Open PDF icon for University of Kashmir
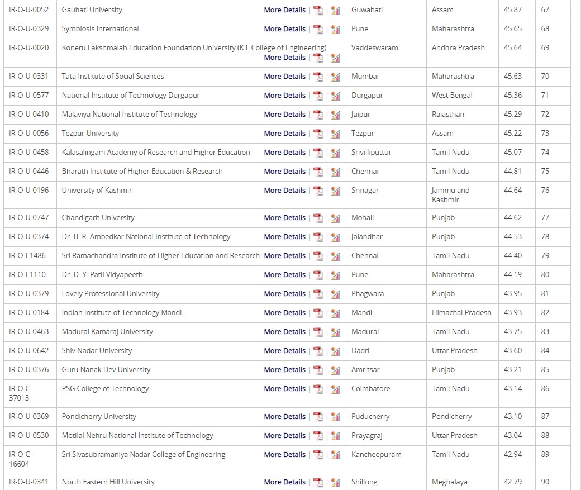This screenshot has height=490, width=581. click(318, 191)
